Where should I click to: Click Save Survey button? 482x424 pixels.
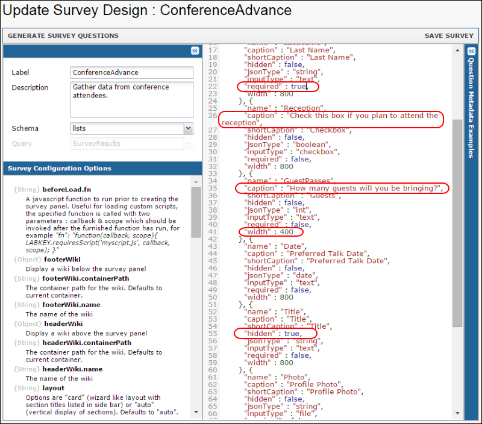[x=449, y=36]
